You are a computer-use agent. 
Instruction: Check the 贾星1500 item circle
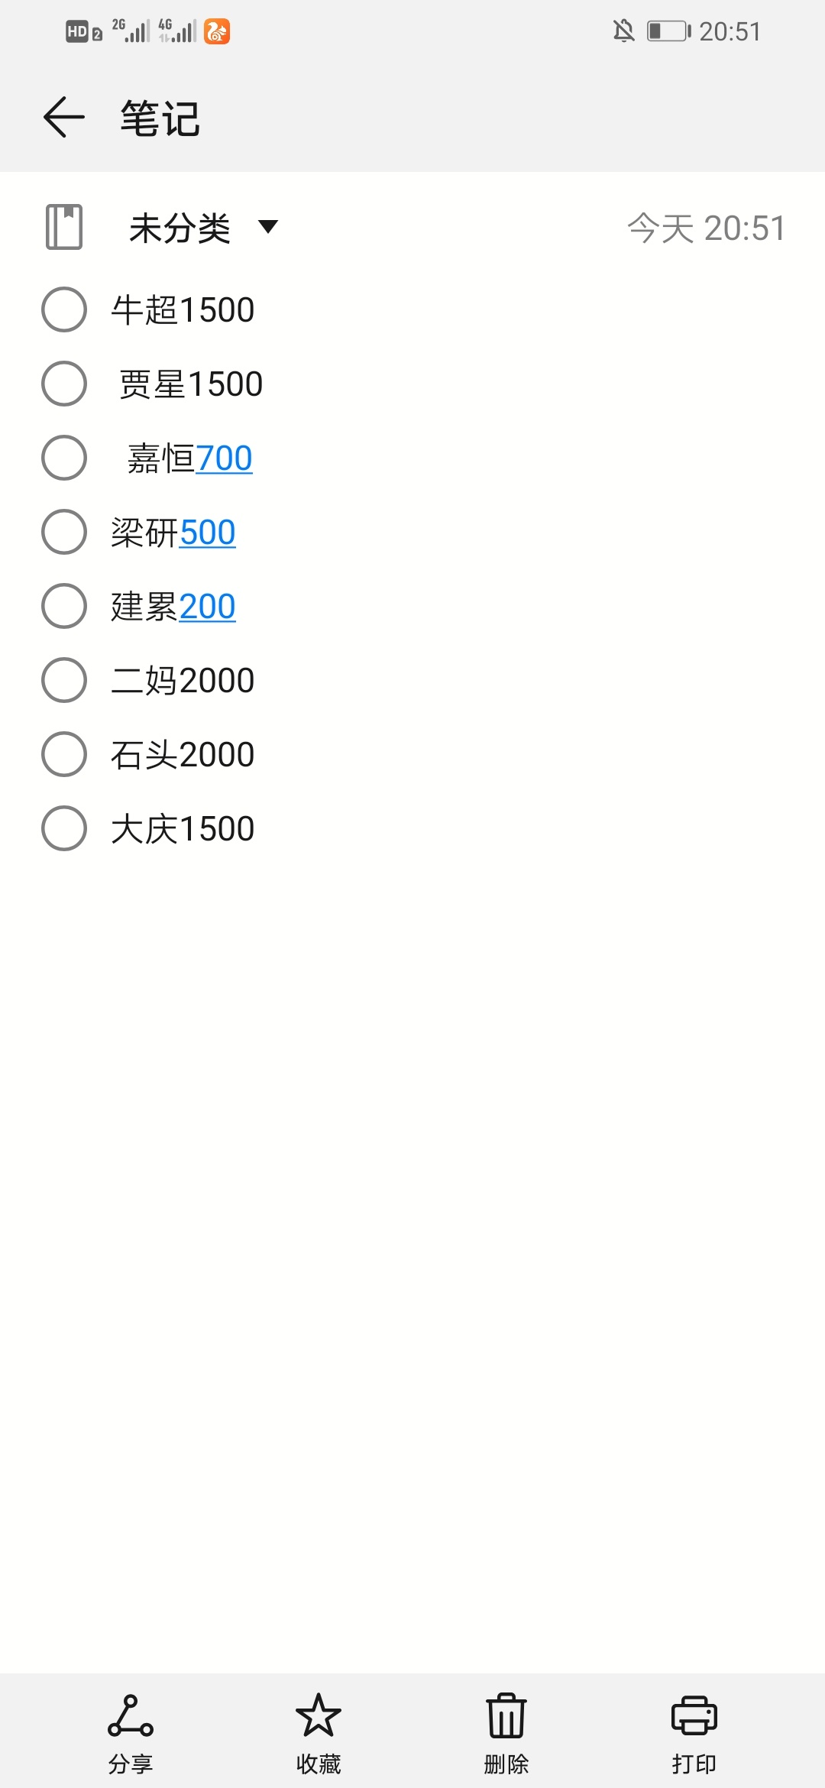[x=64, y=384]
